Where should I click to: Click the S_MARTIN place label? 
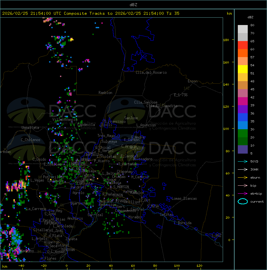(121, 187)
